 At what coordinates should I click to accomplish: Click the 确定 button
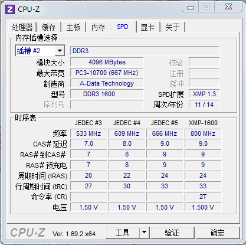[x=218, y=233]
